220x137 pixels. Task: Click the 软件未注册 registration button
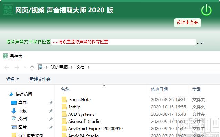tap(188, 23)
